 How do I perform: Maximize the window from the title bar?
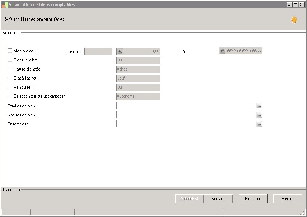(x=295, y=4)
